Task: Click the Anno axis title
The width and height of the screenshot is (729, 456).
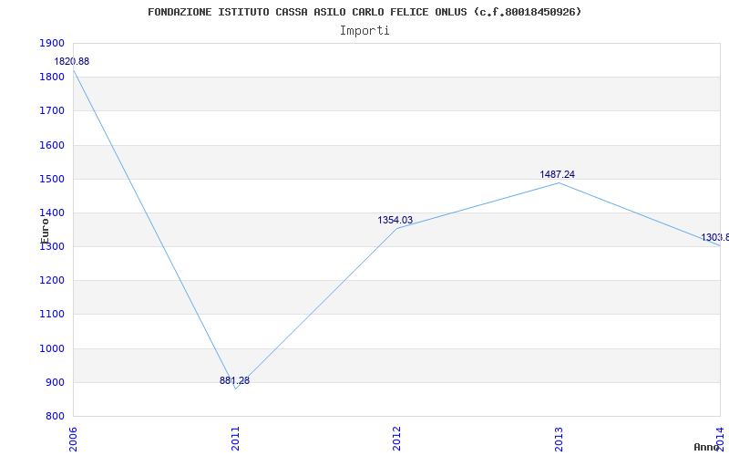Action: coord(706,447)
